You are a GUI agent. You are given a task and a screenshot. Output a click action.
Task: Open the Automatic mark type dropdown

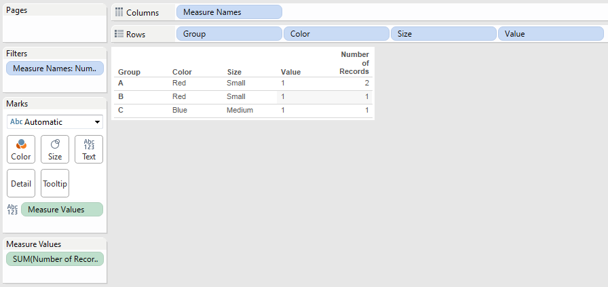[x=55, y=122]
